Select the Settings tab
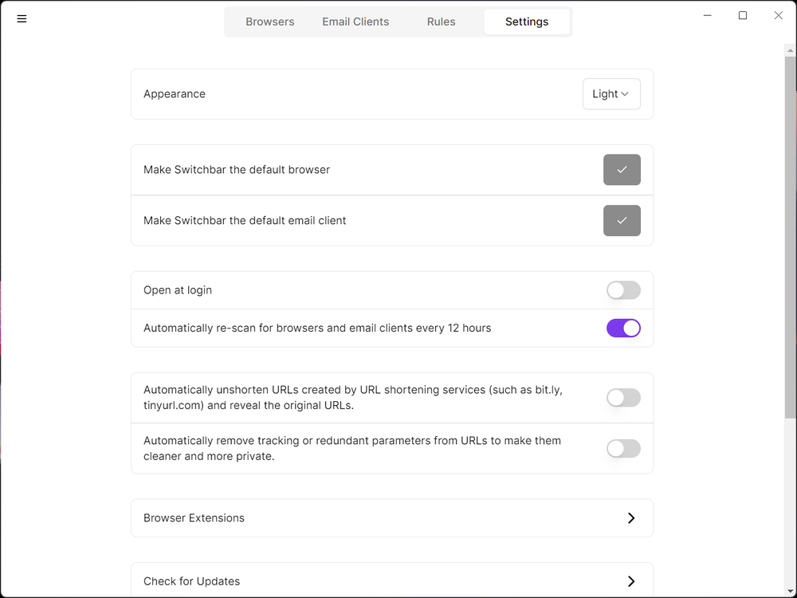The width and height of the screenshot is (797, 598). [527, 22]
